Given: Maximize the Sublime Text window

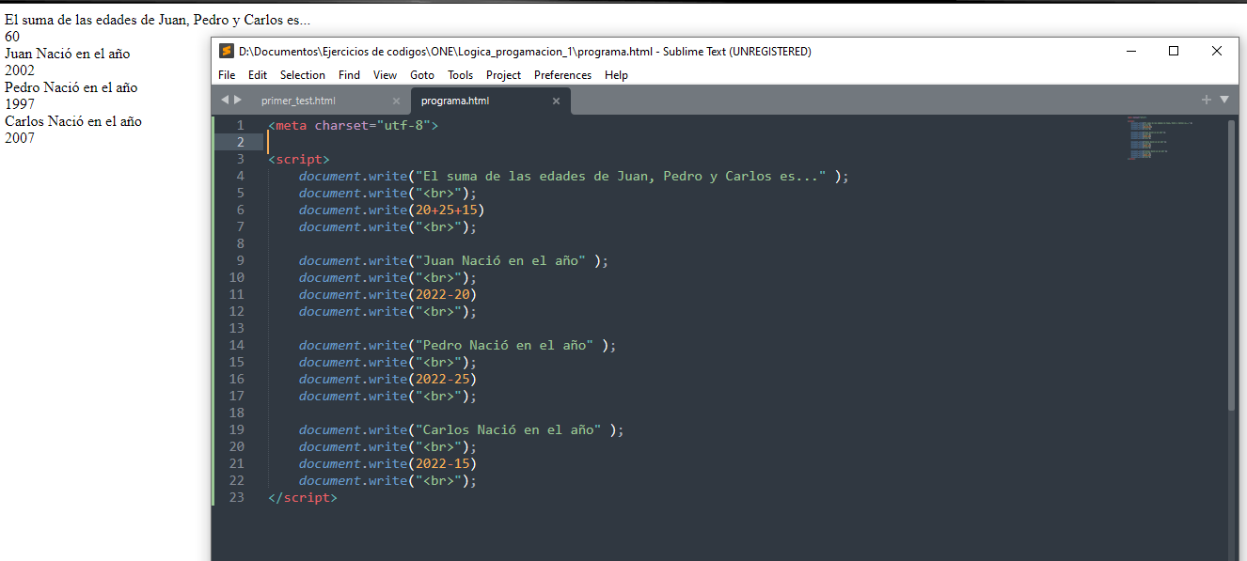Looking at the screenshot, I should [x=1174, y=52].
